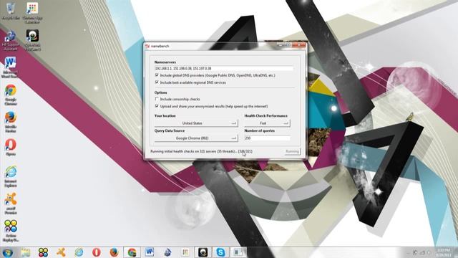The height and width of the screenshot is (258, 458).
Task: Switch to the Google Chrome taskbar icon
Action: click(x=132, y=252)
